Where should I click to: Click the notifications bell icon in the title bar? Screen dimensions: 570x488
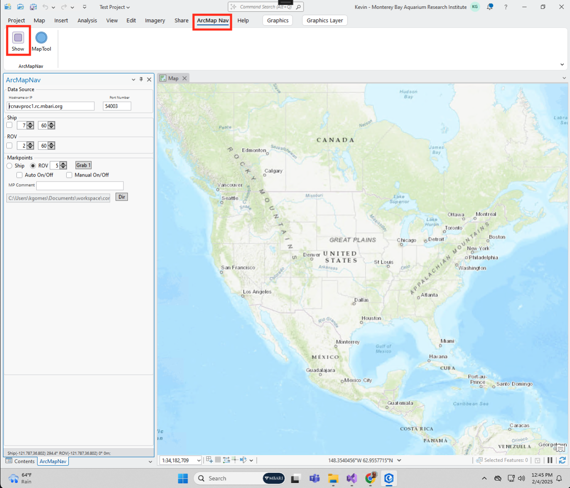click(x=489, y=7)
